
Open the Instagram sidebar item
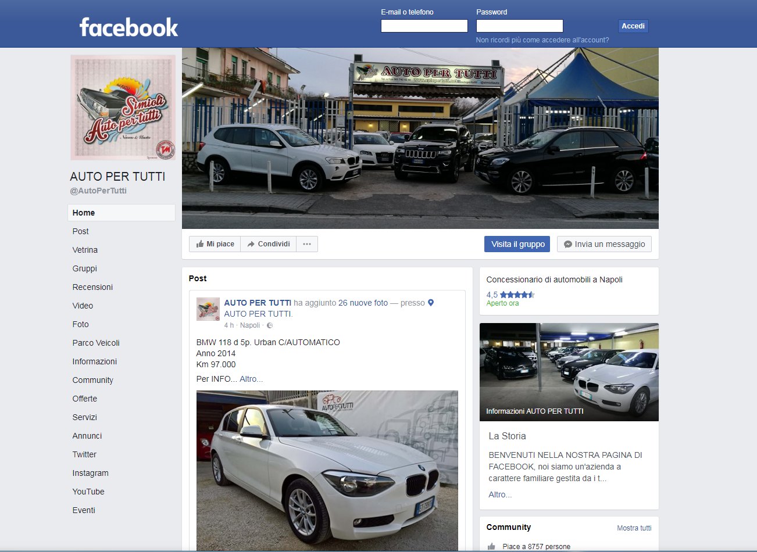(x=91, y=473)
